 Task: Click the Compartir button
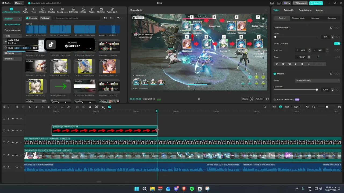click(x=300, y=3)
